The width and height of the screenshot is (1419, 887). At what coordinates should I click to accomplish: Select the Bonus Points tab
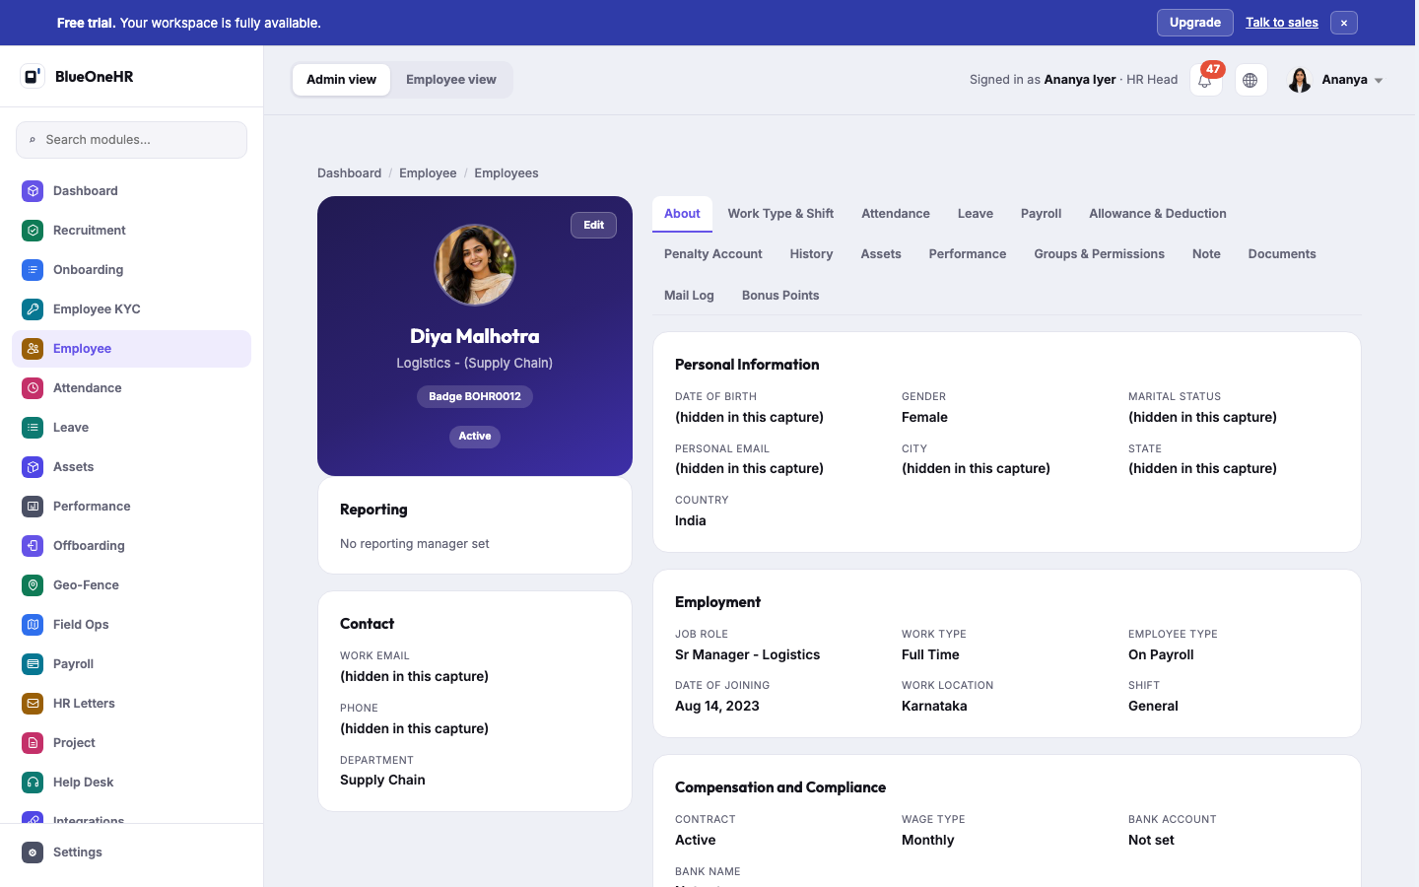click(780, 296)
